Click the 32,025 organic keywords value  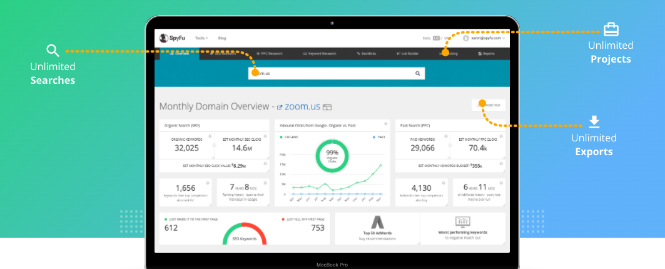(x=186, y=148)
